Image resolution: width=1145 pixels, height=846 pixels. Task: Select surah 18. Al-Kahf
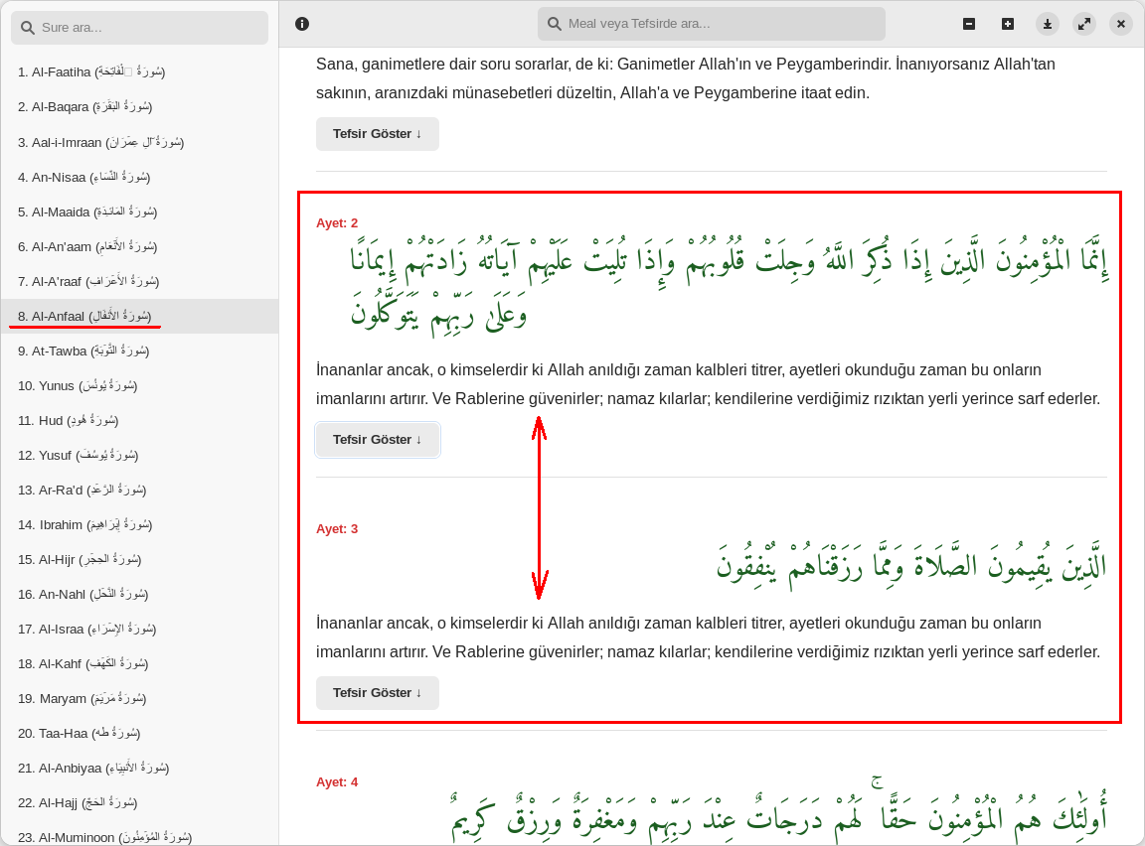click(82, 663)
